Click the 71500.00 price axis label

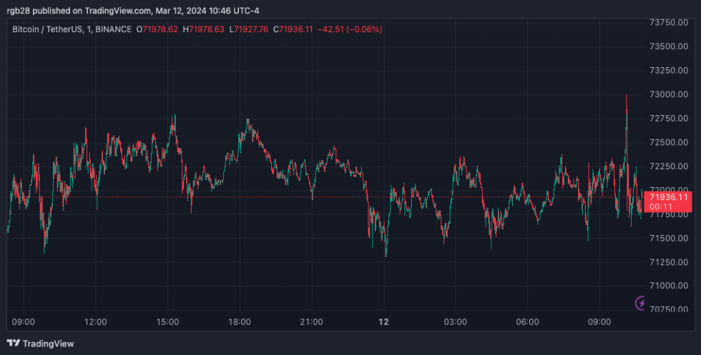click(x=669, y=238)
